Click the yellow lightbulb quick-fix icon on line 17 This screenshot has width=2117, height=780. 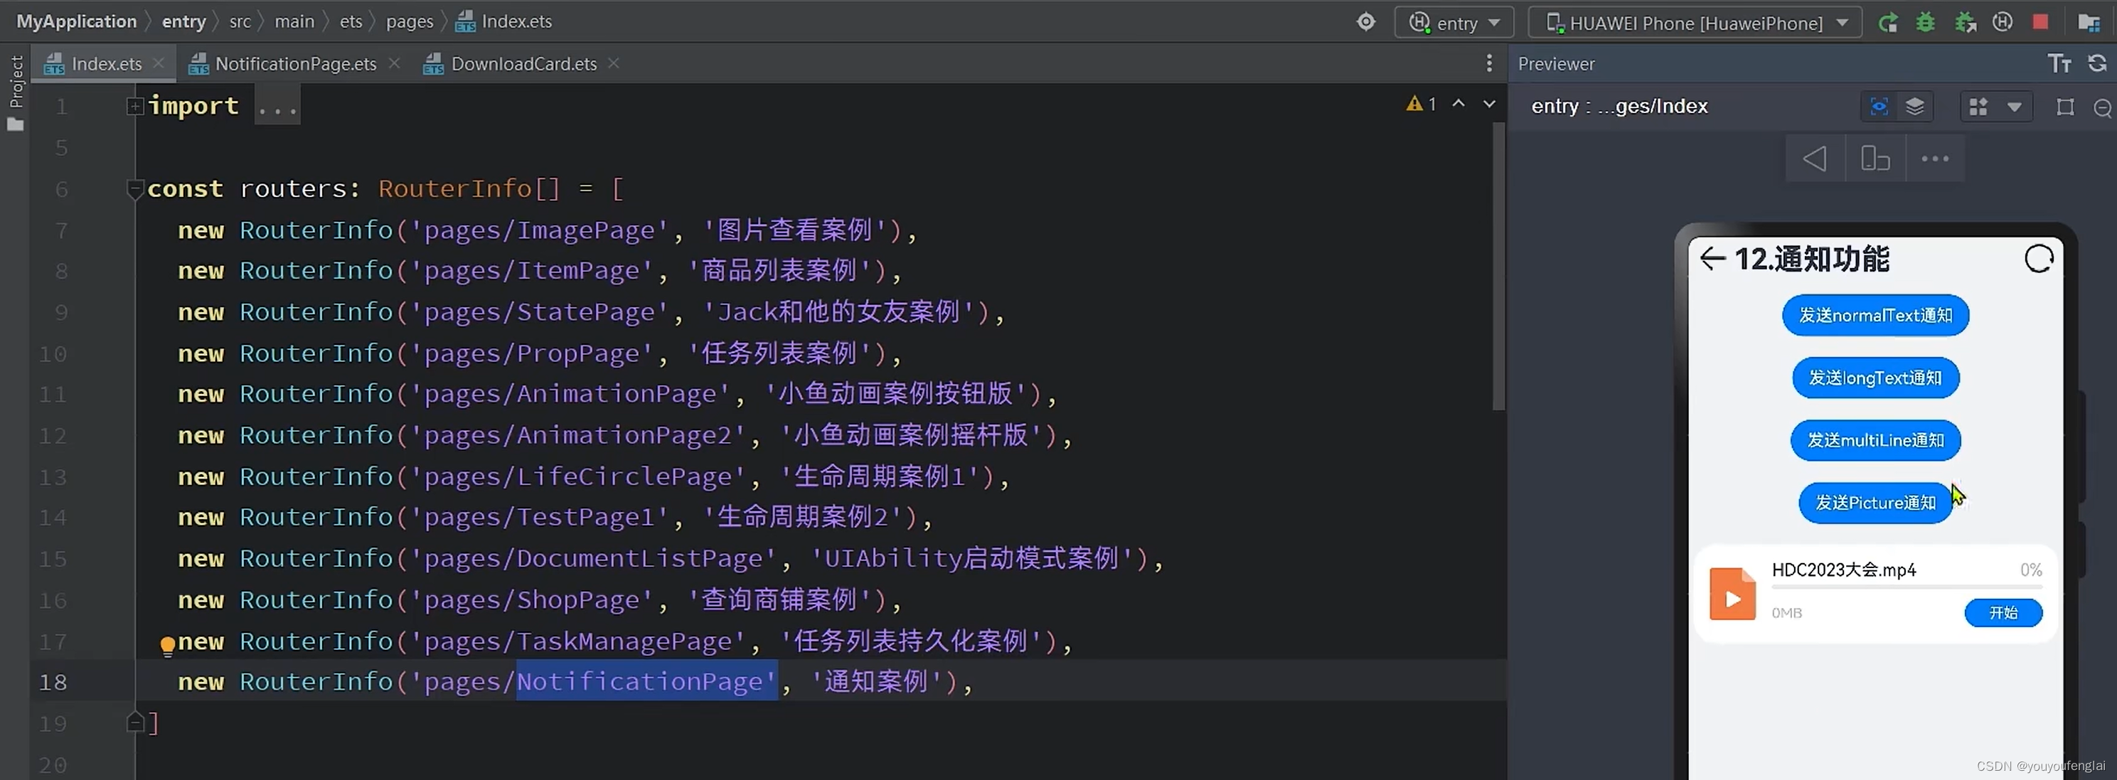point(168,645)
